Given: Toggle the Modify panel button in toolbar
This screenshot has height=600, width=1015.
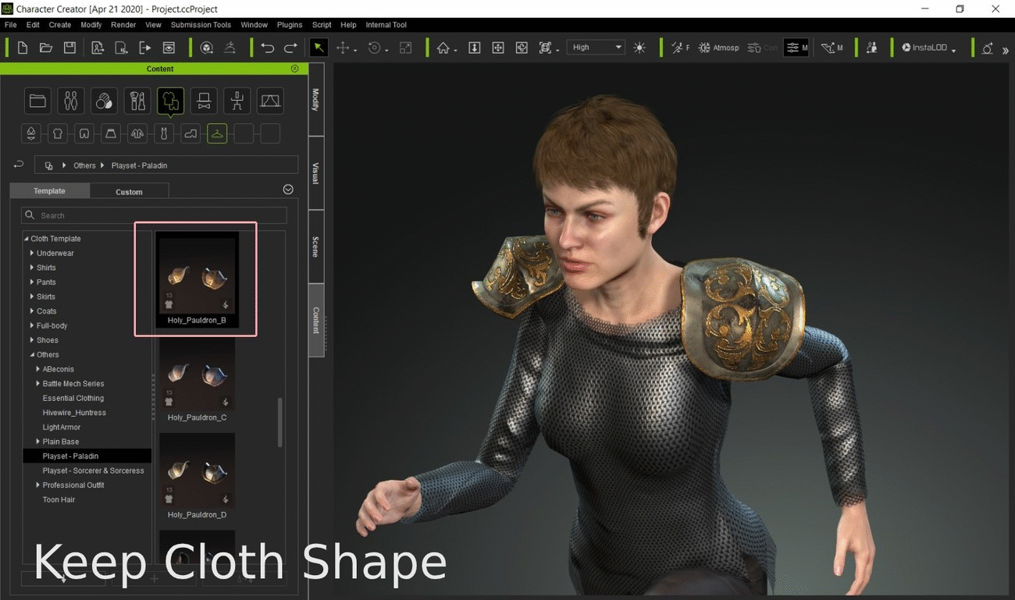Looking at the screenshot, I should pos(796,48).
